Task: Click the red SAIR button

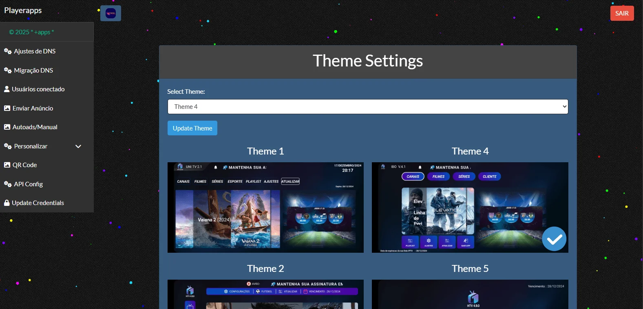Action: [621, 13]
